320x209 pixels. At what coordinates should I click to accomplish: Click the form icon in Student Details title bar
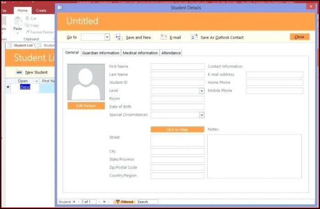point(60,8)
